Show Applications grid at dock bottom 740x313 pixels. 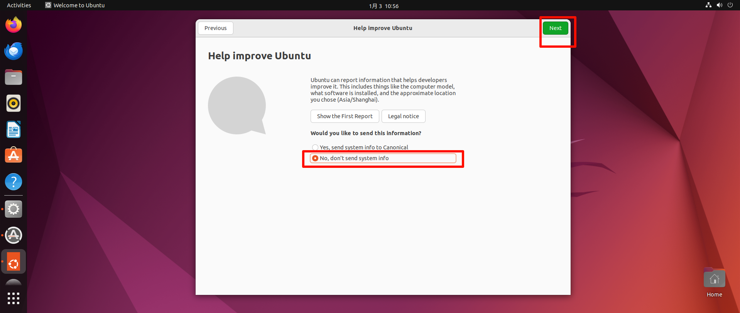pyautogui.click(x=14, y=298)
